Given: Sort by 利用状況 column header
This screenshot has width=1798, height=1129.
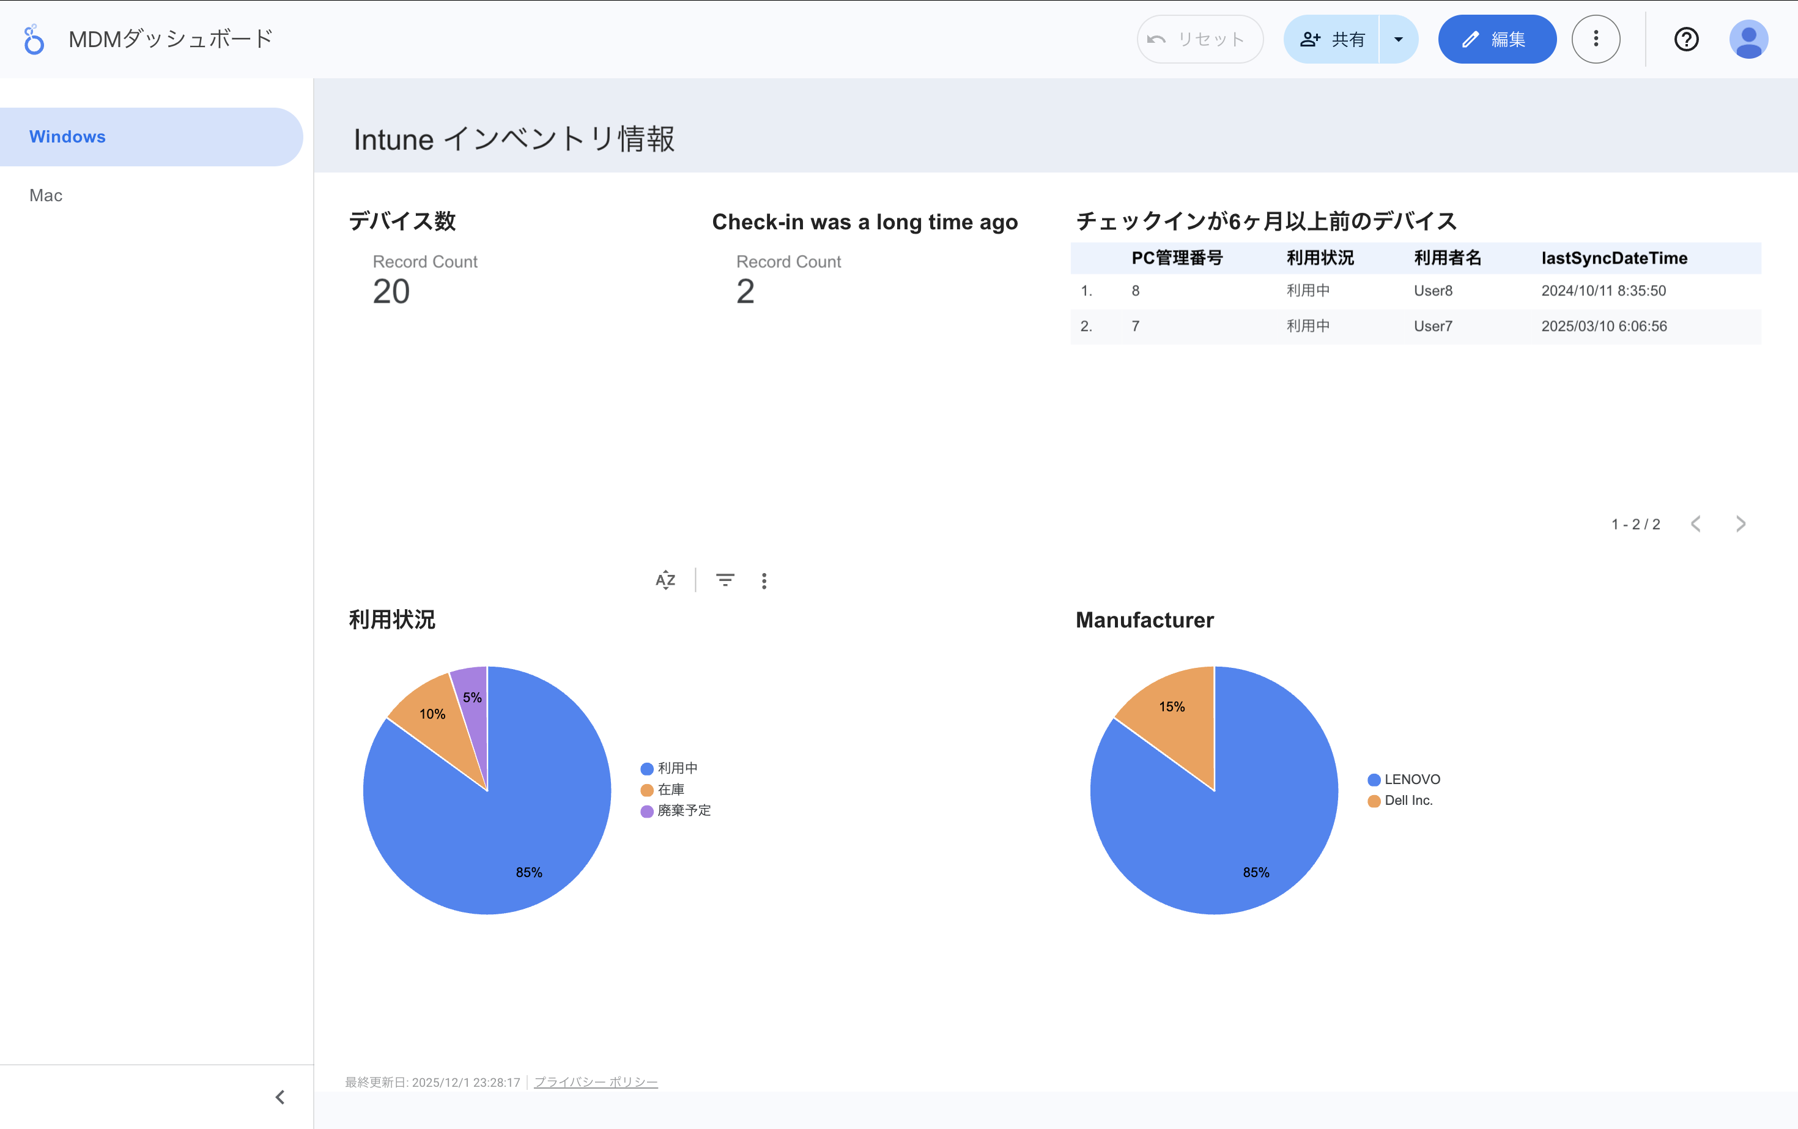Looking at the screenshot, I should coord(1319,258).
